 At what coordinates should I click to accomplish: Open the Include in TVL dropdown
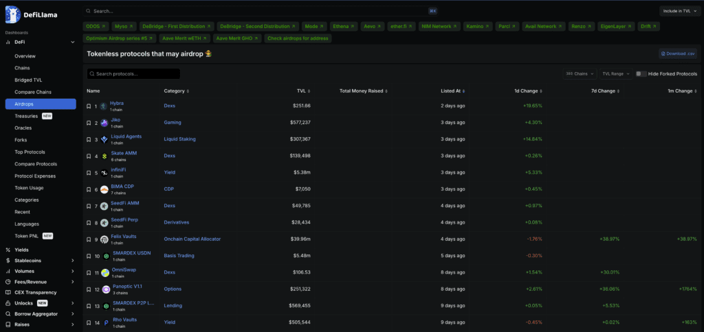click(678, 11)
